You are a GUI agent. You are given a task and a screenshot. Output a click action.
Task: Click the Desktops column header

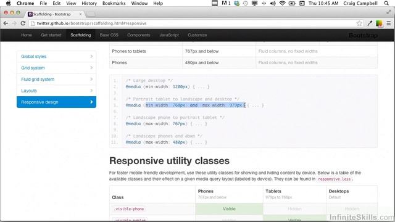point(339,191)
